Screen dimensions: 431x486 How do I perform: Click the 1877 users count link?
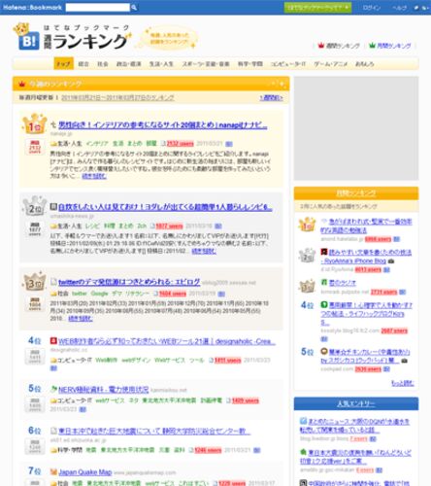pyautogui.click(x=169, y=226)
